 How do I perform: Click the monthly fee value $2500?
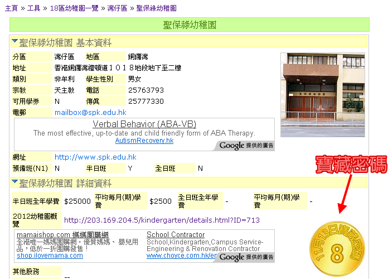click(161, 201)
